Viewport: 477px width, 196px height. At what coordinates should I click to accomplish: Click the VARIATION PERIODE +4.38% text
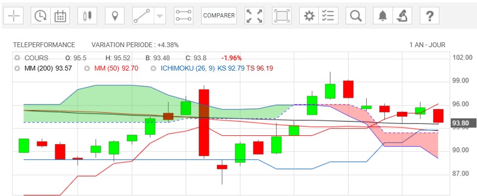coord(135,45)
